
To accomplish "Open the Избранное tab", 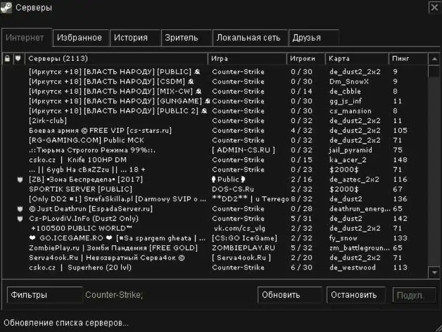I will pyautogui.click(x=81, y=38).
